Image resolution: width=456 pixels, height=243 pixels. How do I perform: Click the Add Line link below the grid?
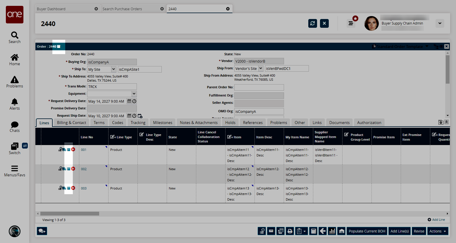[x=438, y=220]
